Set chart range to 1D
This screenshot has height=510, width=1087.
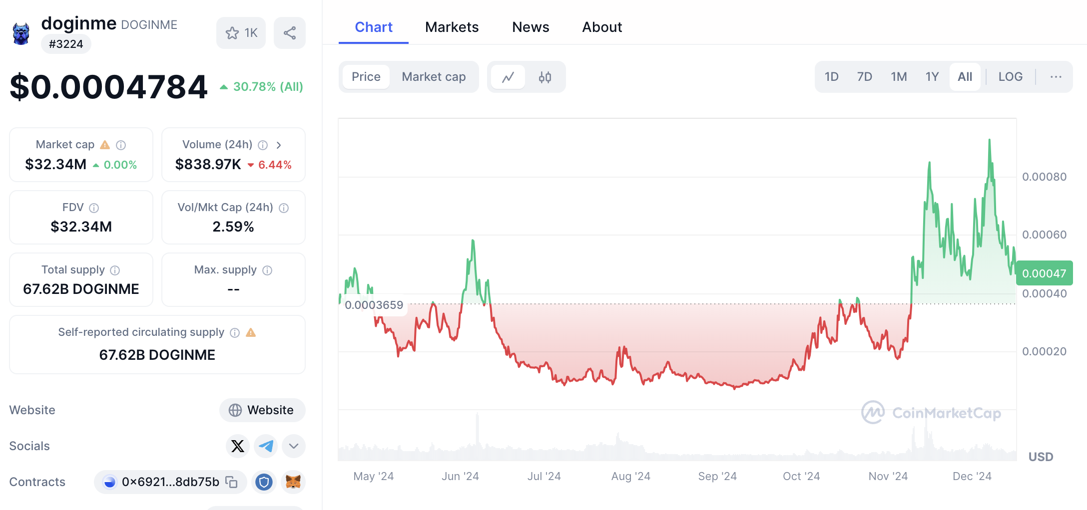(x=832, y=77)
